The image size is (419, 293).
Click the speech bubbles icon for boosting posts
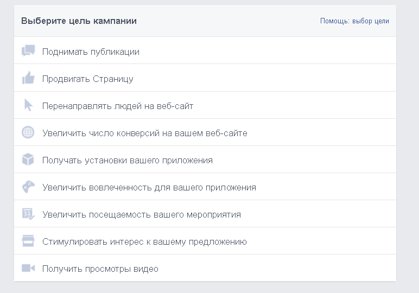28,51
